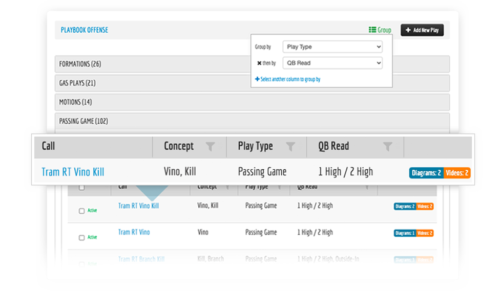Expand the Gas Plays (21) group
This screenshot has height=294, width=502.
(x=252, y=83)
